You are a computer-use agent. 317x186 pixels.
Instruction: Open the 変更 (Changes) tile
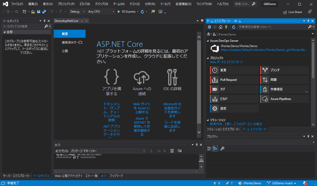point(234,70)
